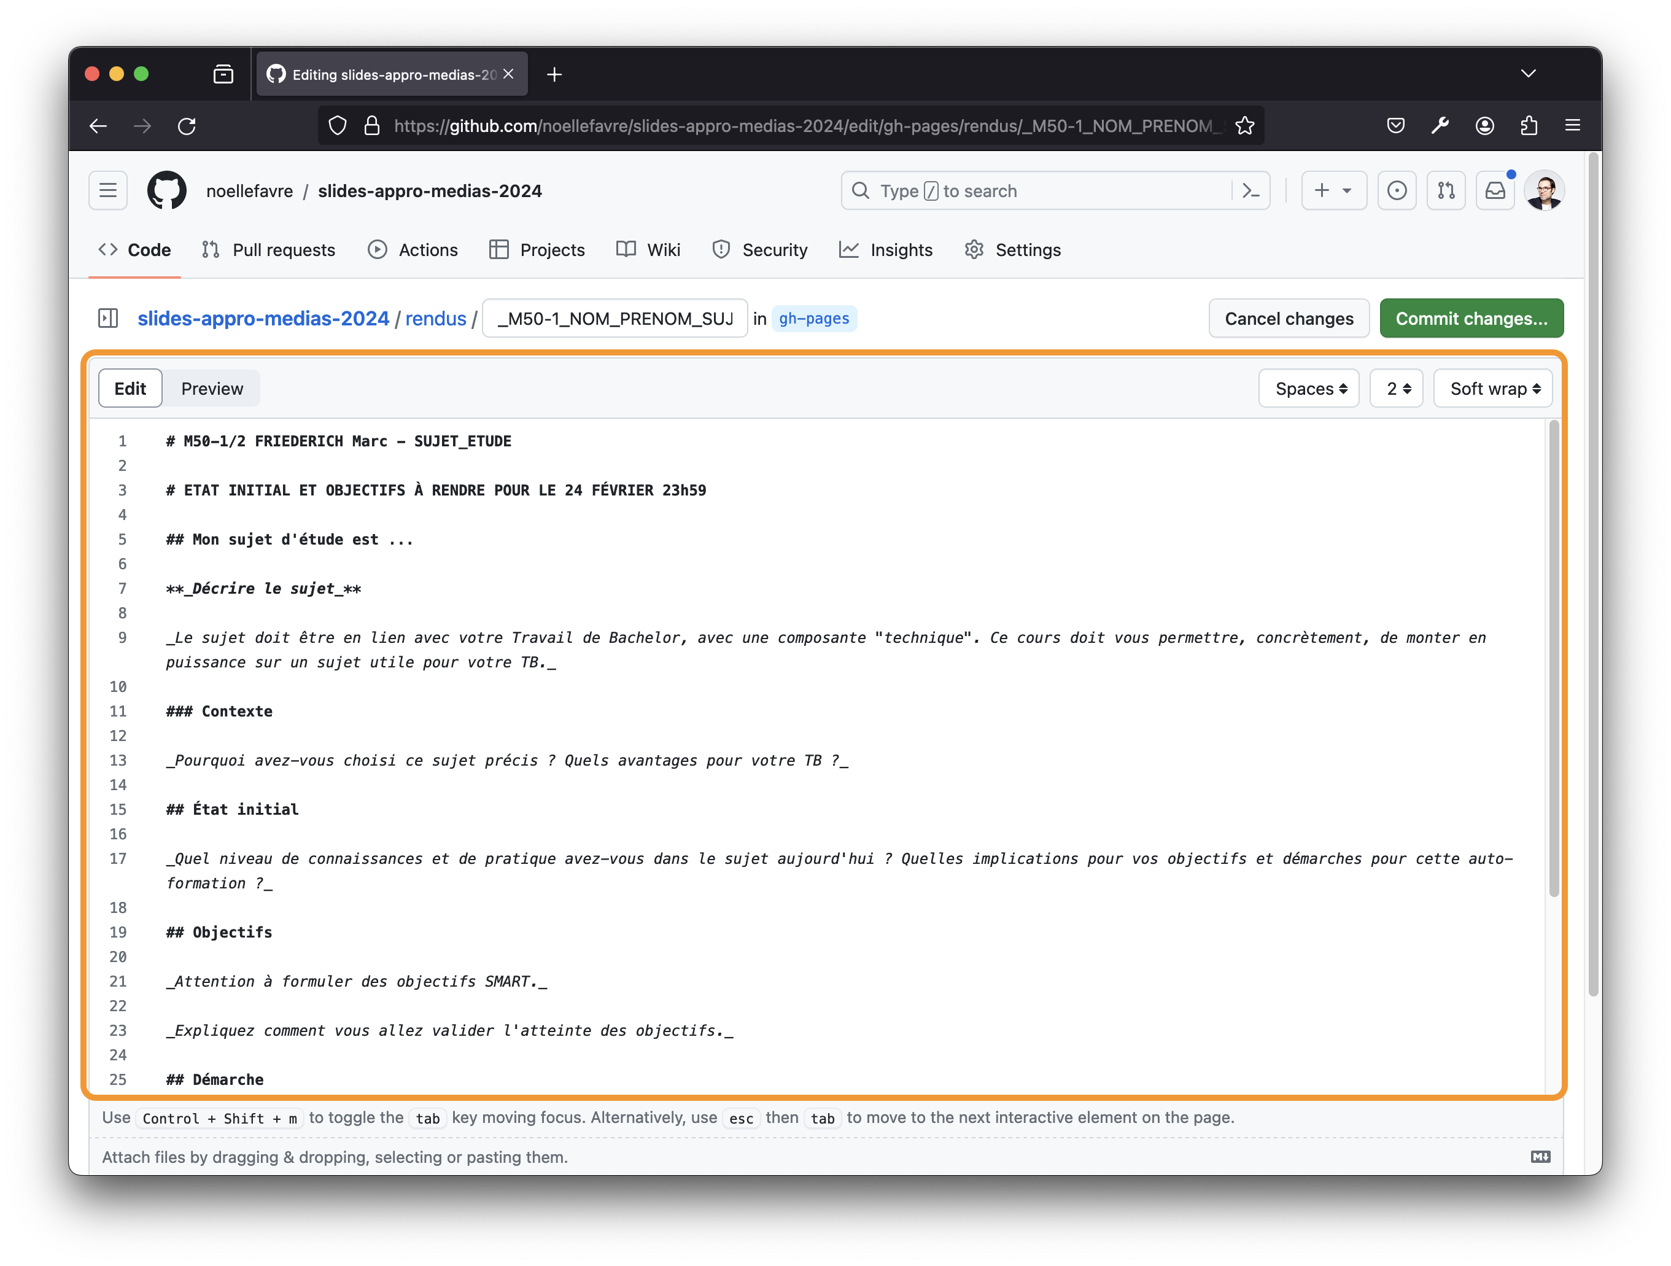1671x1266 pixels.
Task: Open the pull requests icon in header
Action: pyautogui.click(x=1445, y=190)
